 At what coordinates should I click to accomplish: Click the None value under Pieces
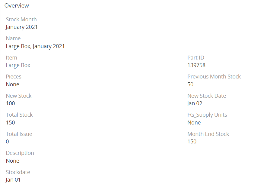pos(13,84)
